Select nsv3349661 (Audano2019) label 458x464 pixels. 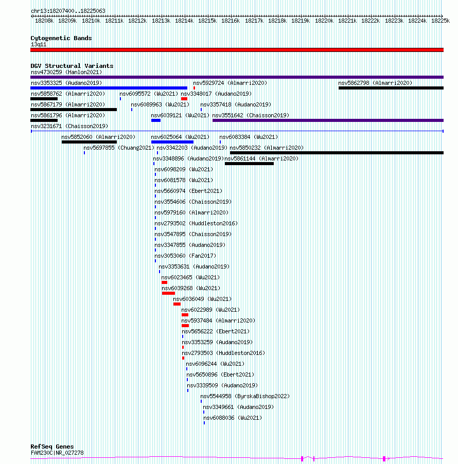pyautogui.click(x=238, y=407)
